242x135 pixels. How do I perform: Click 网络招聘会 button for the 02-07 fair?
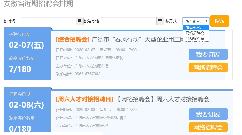[208, 67]
